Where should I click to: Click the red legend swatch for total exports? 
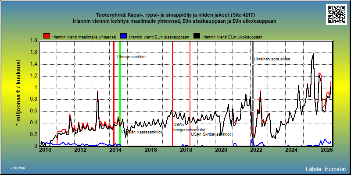(47, 36)
